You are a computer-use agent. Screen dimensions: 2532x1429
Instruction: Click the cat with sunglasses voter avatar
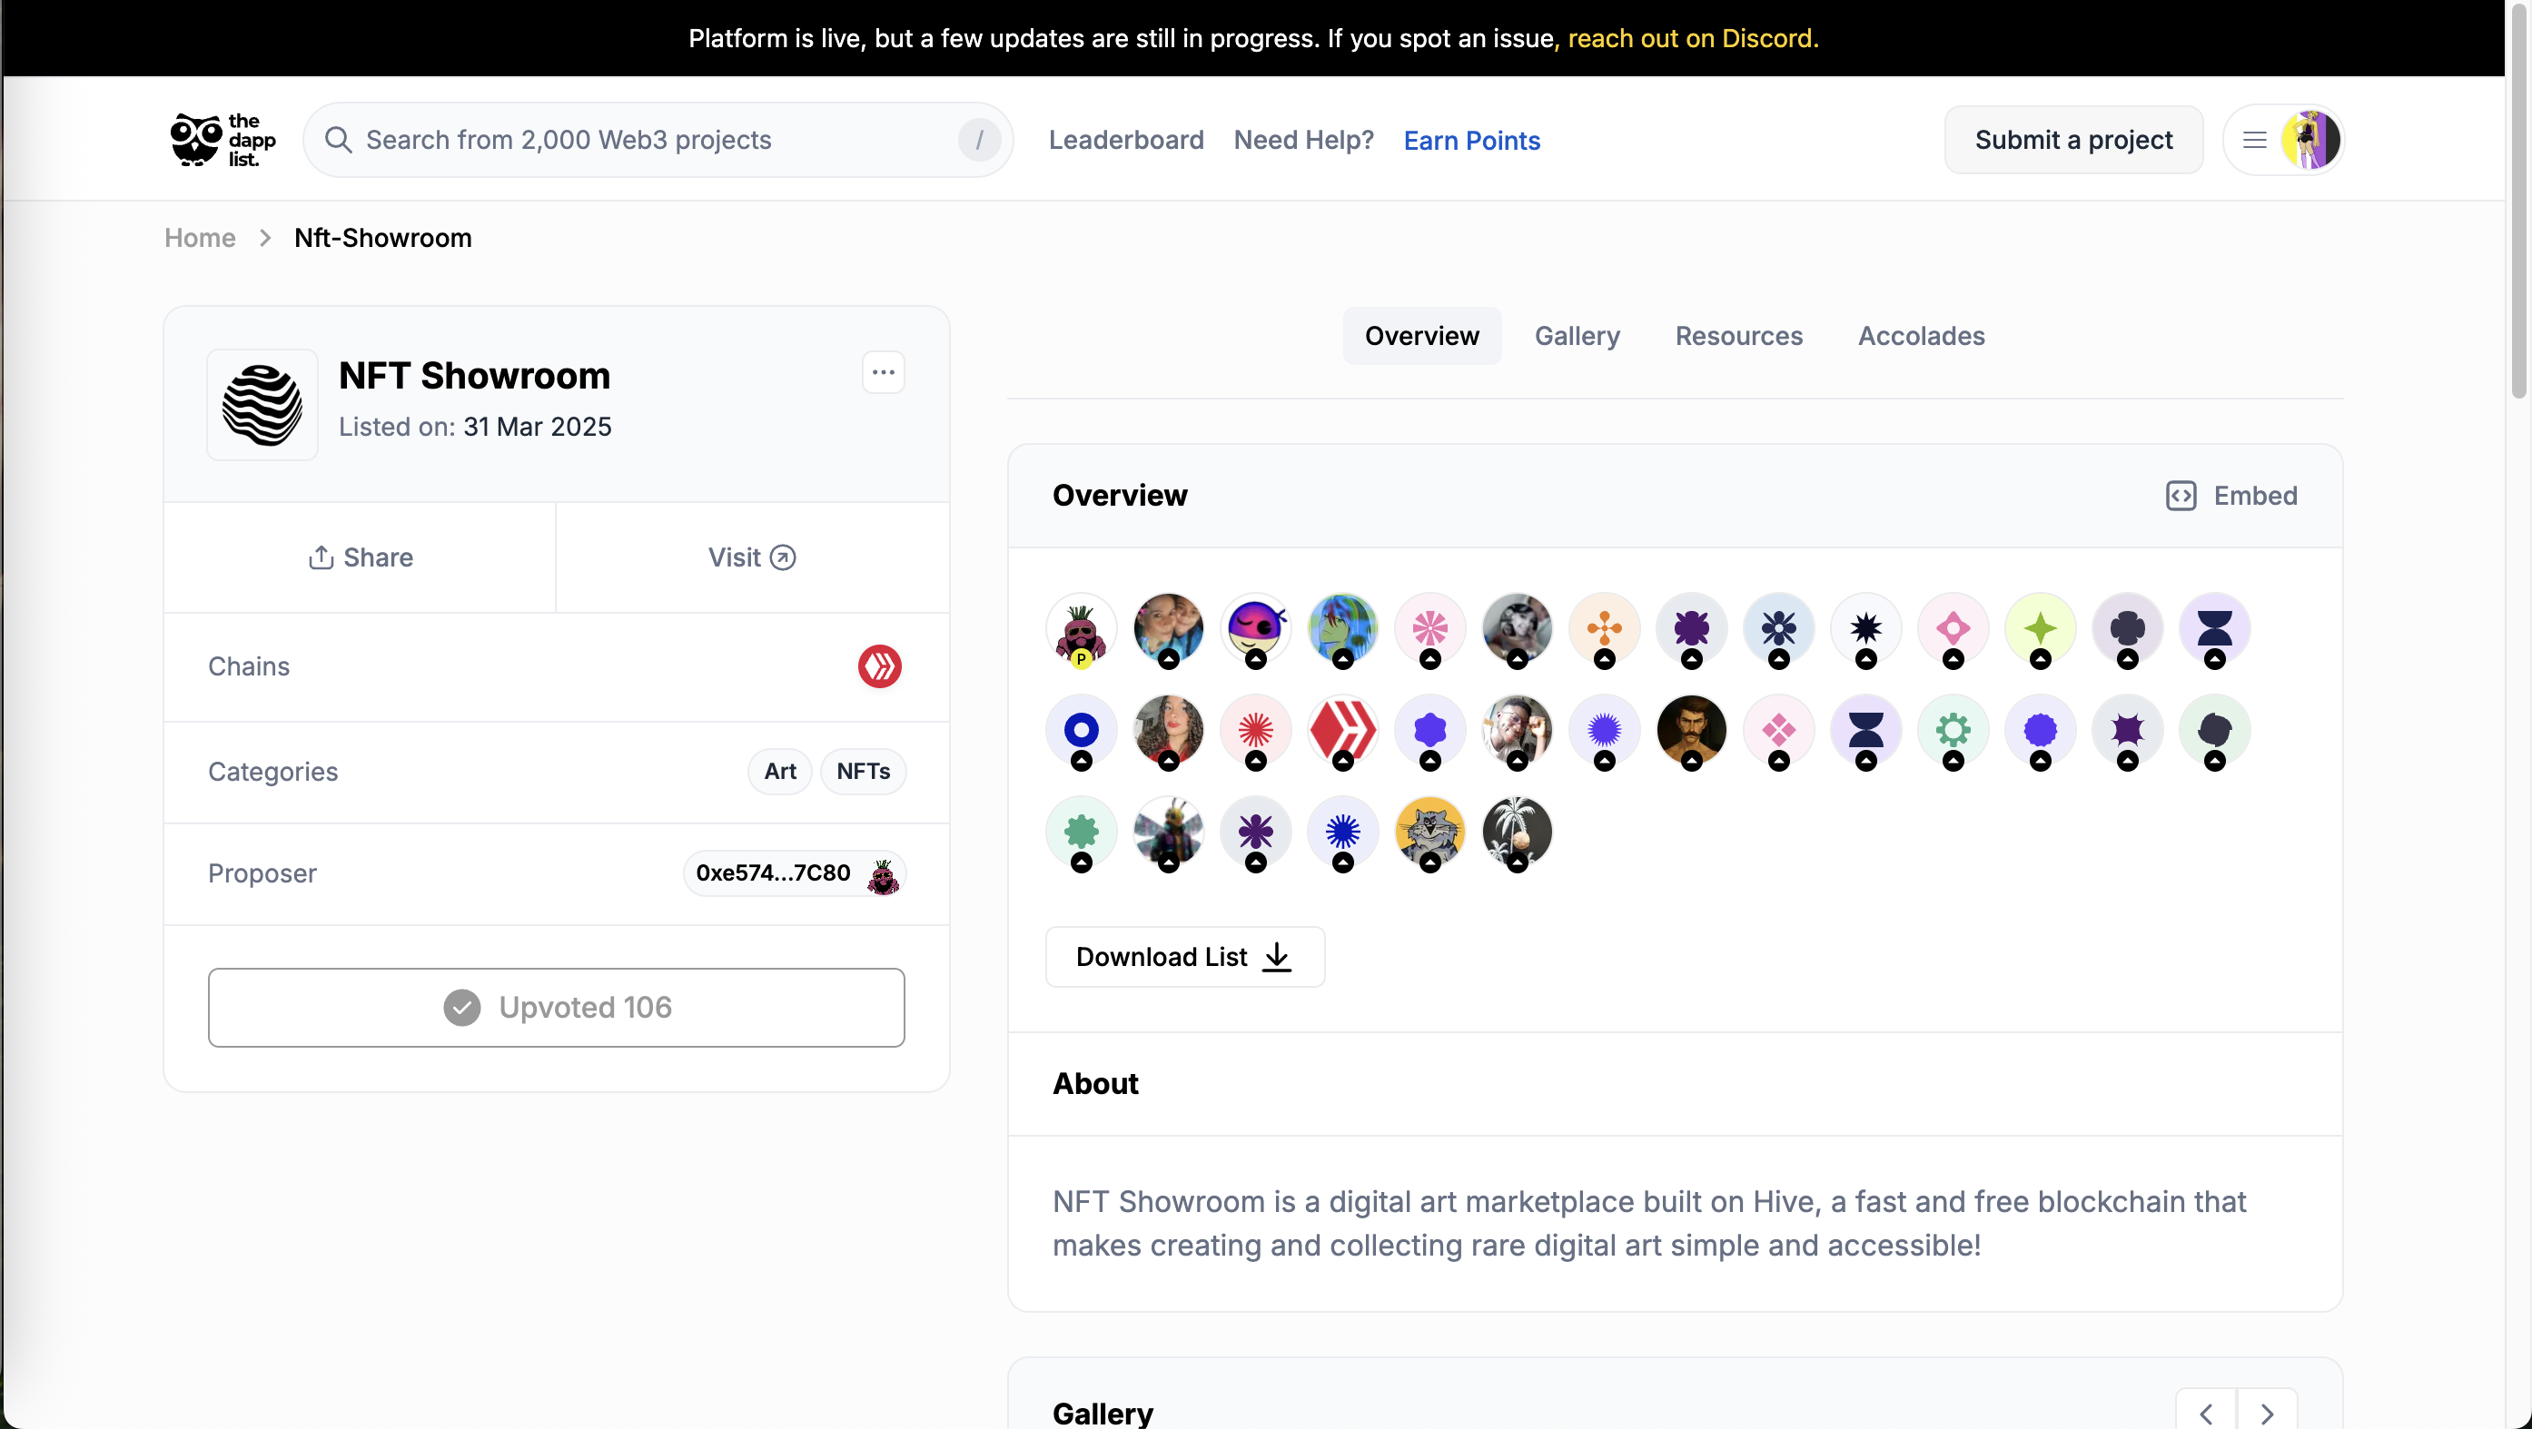tap(1430, 833)
